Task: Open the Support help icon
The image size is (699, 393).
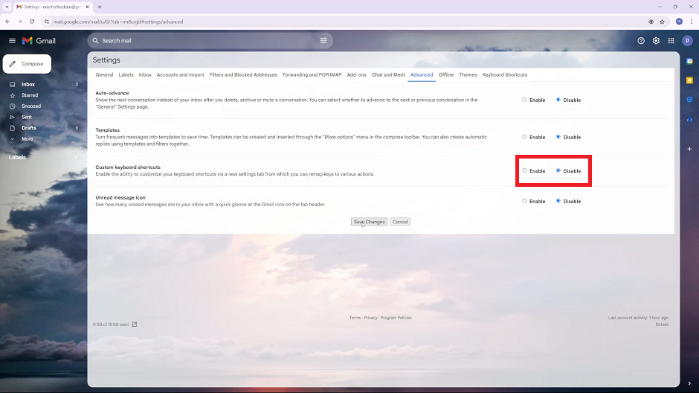Action: pos(641,41)
